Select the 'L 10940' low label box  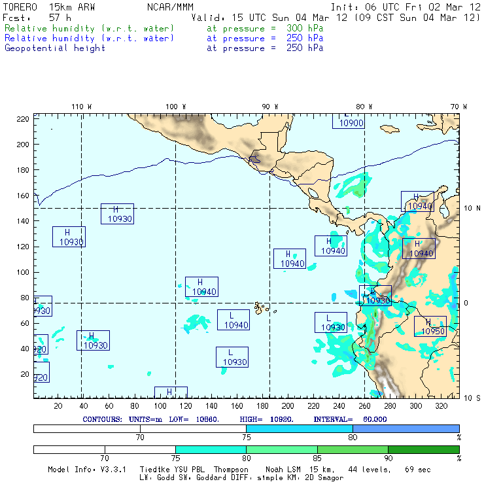click(233, 320)
